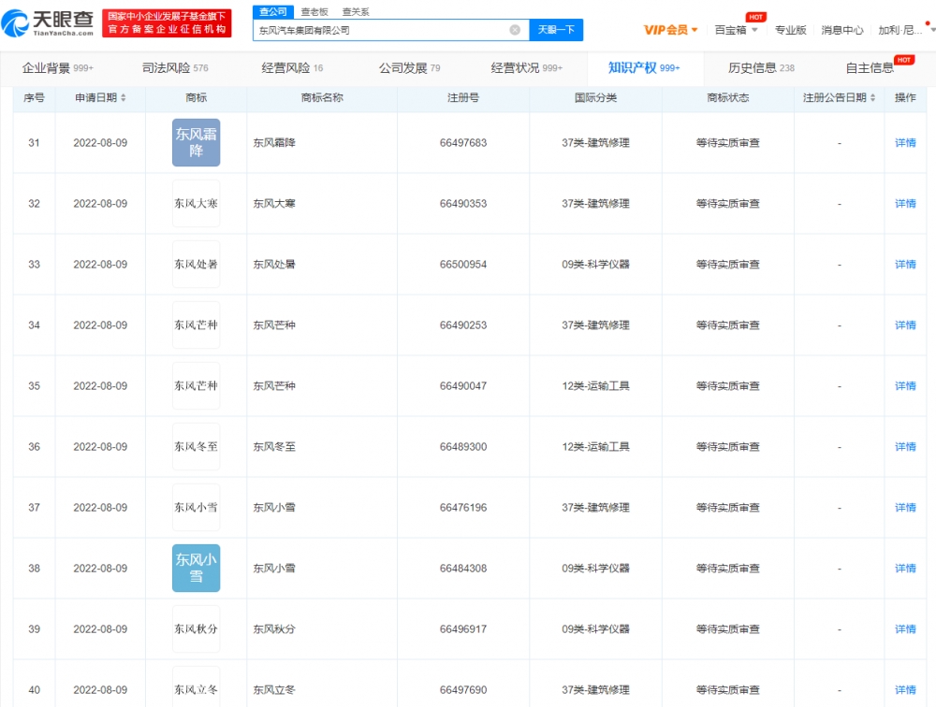The image size is (936, 707).
Task: Open 详情 for registration 66490047
Action: pyautogui.click(x=905, y=386)
